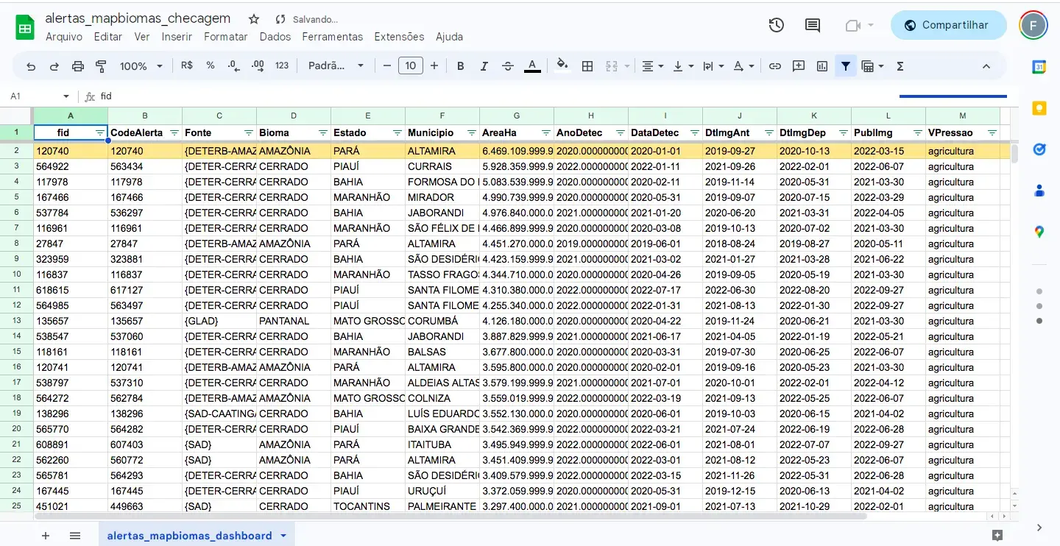Toggle bold formatting
Image resolution: width=1060 pixels, height=546 pixels.
tap(461, 66)
